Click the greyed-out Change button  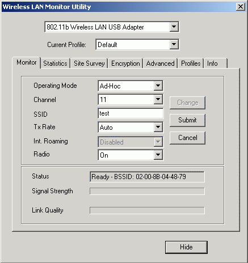[187, 103]
